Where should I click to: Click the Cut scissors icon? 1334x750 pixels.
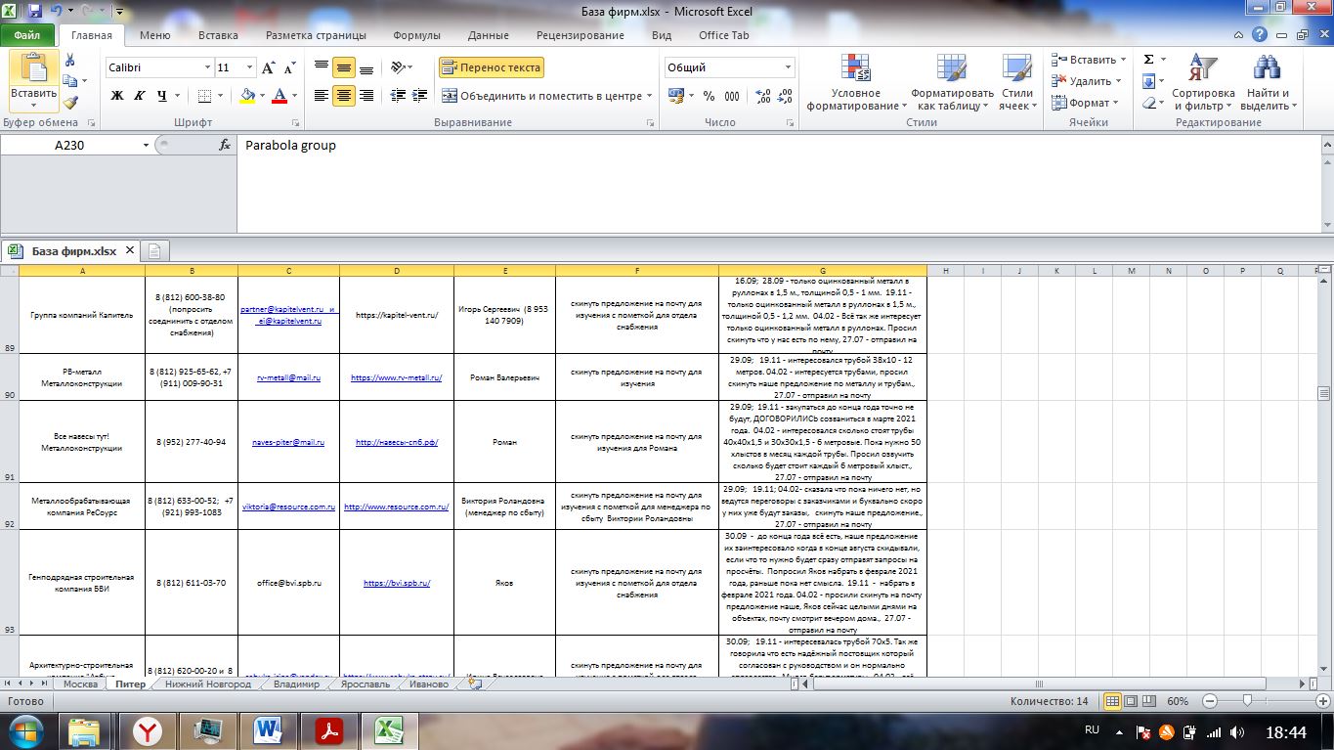(x=70, y=60)
